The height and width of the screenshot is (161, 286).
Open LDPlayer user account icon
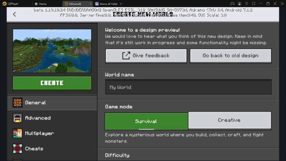239,4
